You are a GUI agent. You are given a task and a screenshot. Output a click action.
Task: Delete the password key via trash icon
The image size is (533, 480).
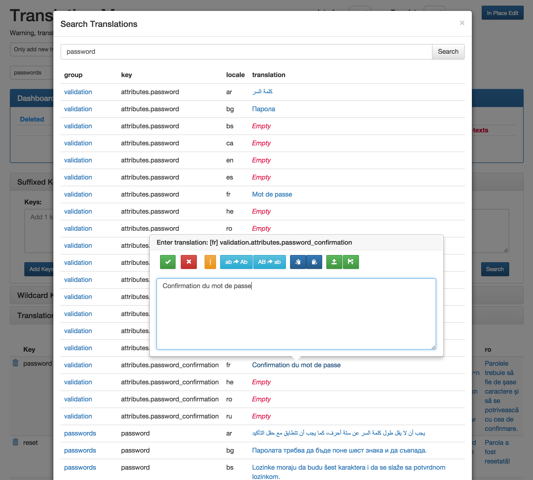(x=16, y=363)
